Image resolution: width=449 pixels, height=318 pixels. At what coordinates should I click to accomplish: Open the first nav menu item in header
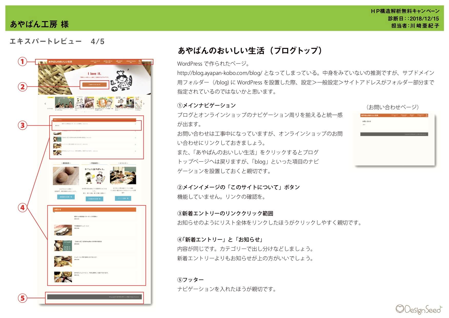click(x=95, y=62)
